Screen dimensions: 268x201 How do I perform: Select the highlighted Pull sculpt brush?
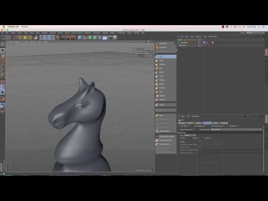[166, 56]
